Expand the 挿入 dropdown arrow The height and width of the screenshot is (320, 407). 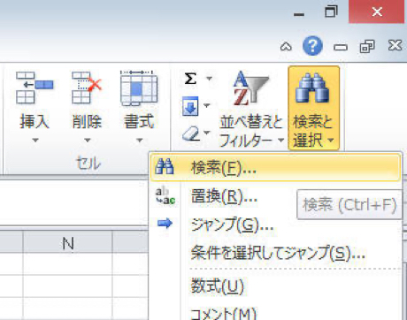point(35,141)
